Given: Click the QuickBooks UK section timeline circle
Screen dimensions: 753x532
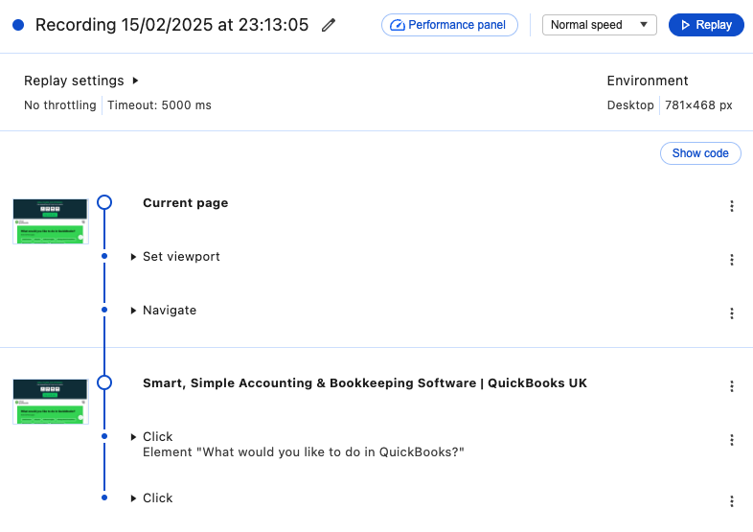Looking at the screenshot, I should tap(104, 382).
